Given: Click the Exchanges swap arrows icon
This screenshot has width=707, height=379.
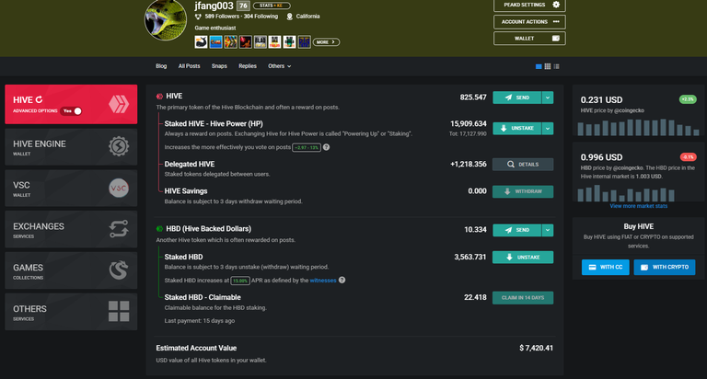Looking at the screenshot, I should click(119, 229).
